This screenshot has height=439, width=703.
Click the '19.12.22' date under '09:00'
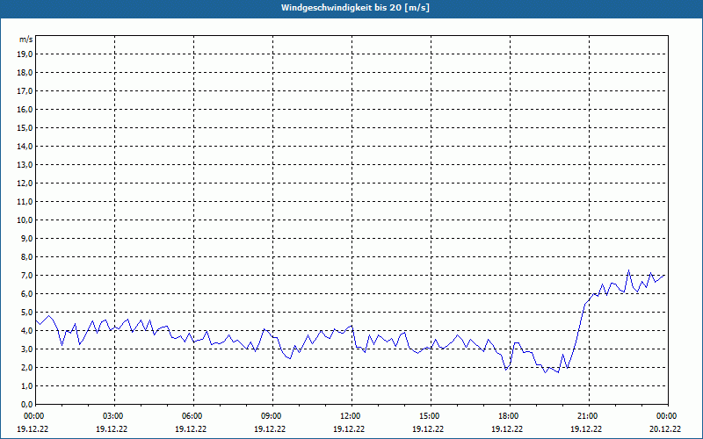pos(270,428)
